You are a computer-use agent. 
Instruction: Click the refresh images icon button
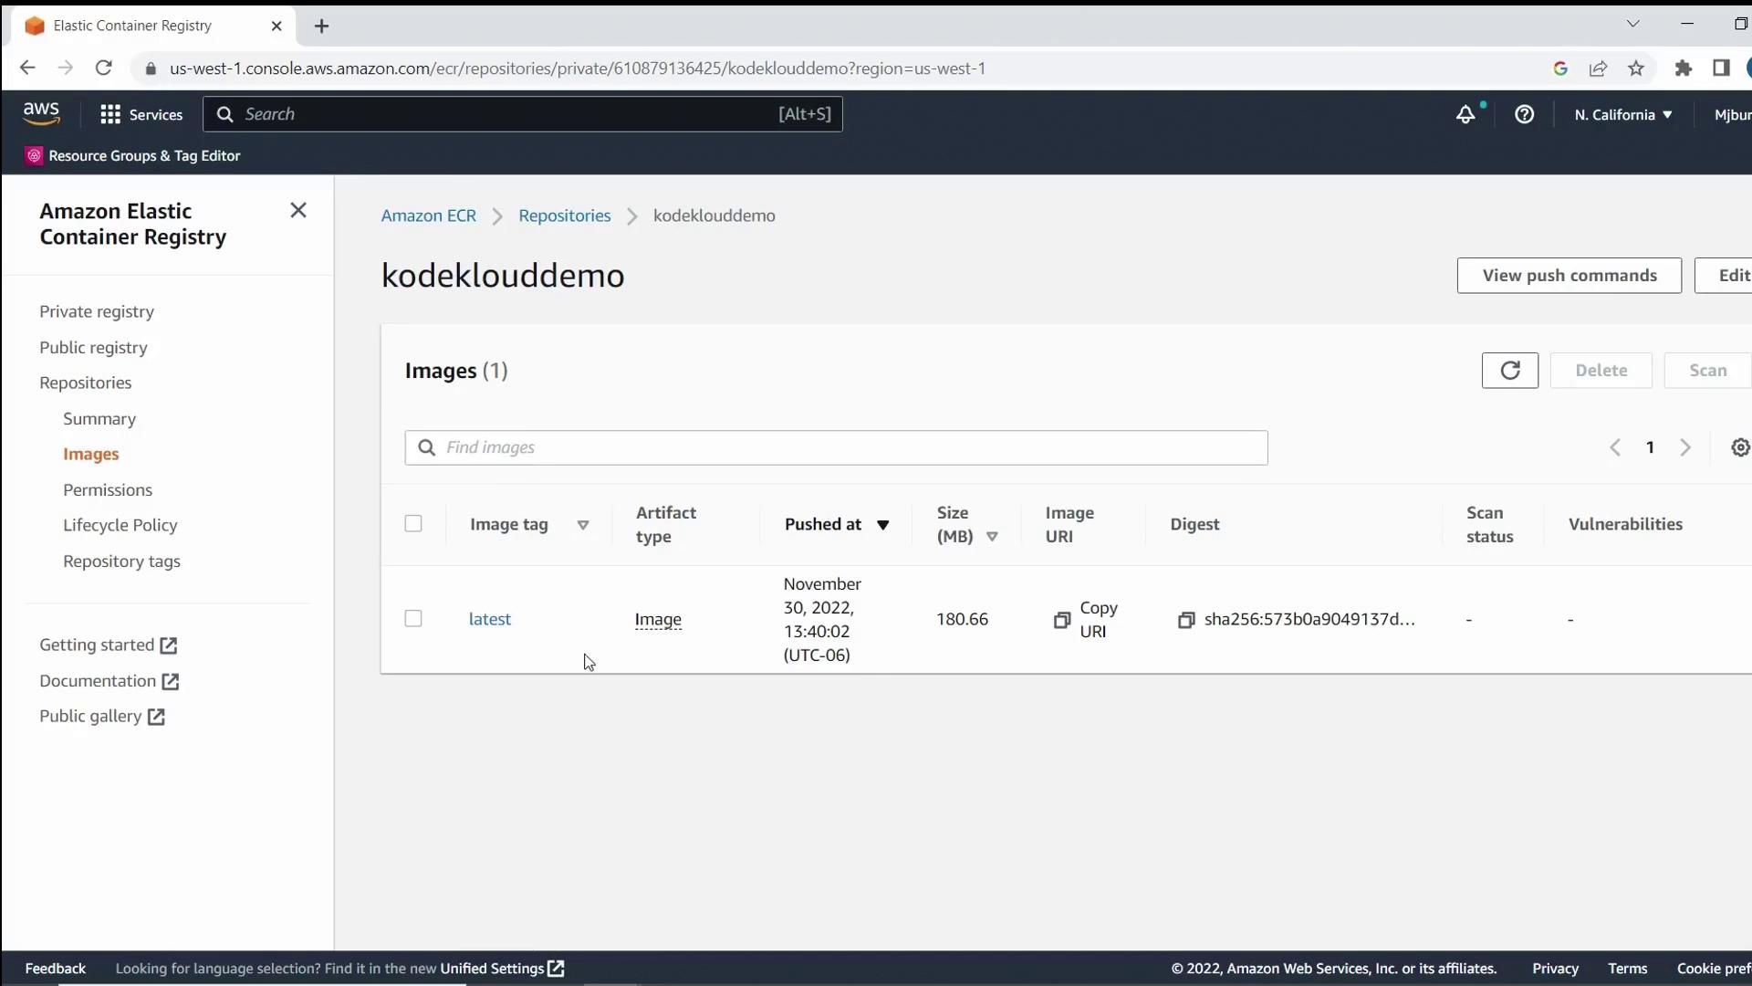click(1509, 370)
